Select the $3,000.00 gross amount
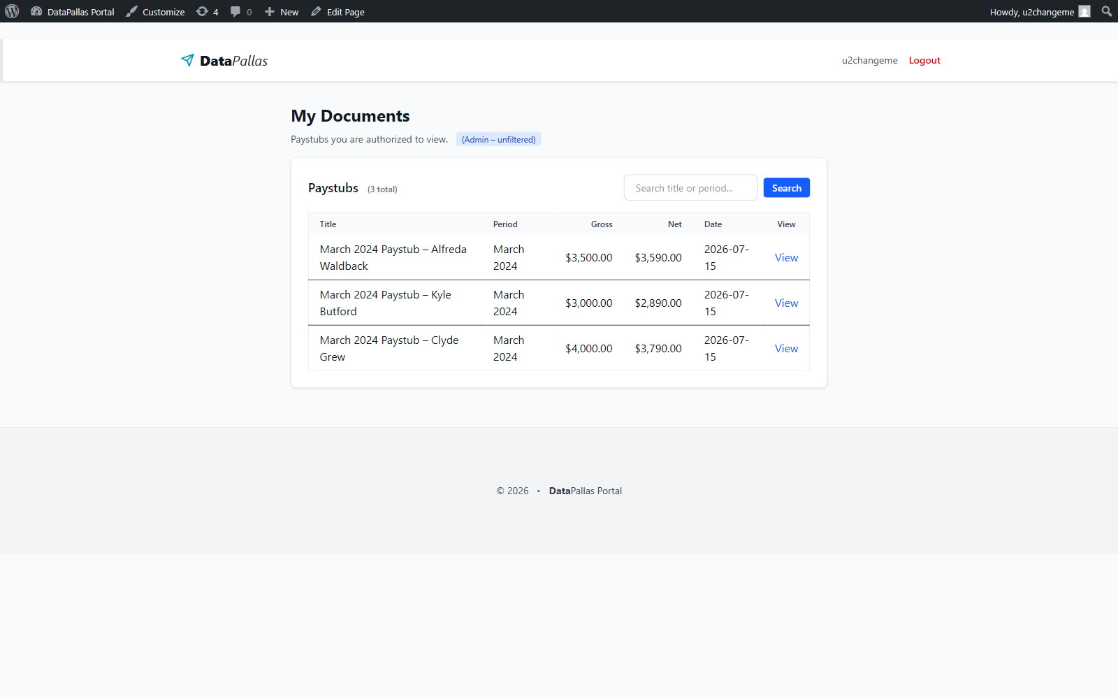 pyautogui.click(x=589, y=303)
